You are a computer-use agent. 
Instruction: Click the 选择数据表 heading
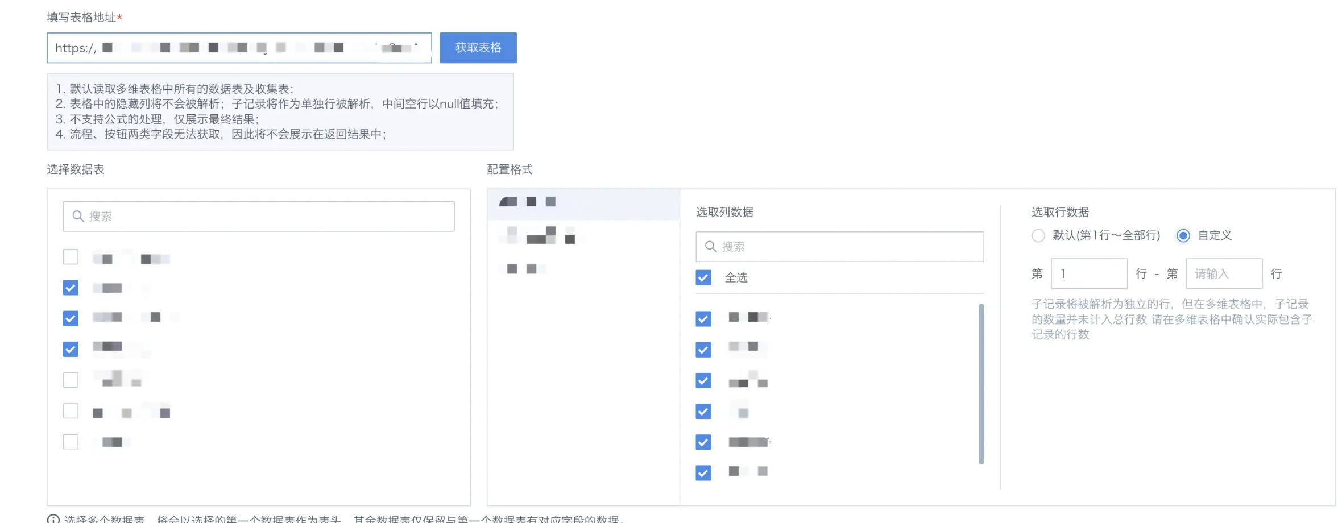76,169
